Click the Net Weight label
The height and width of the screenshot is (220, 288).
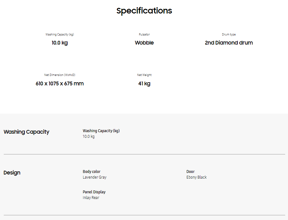(x=144, y=75)
